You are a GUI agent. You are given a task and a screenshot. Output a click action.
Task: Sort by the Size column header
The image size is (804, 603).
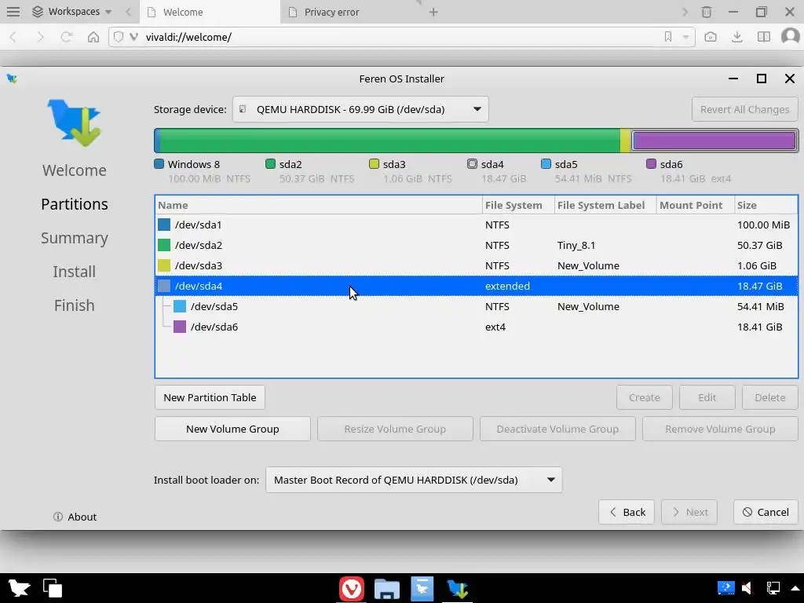(766, 205)
